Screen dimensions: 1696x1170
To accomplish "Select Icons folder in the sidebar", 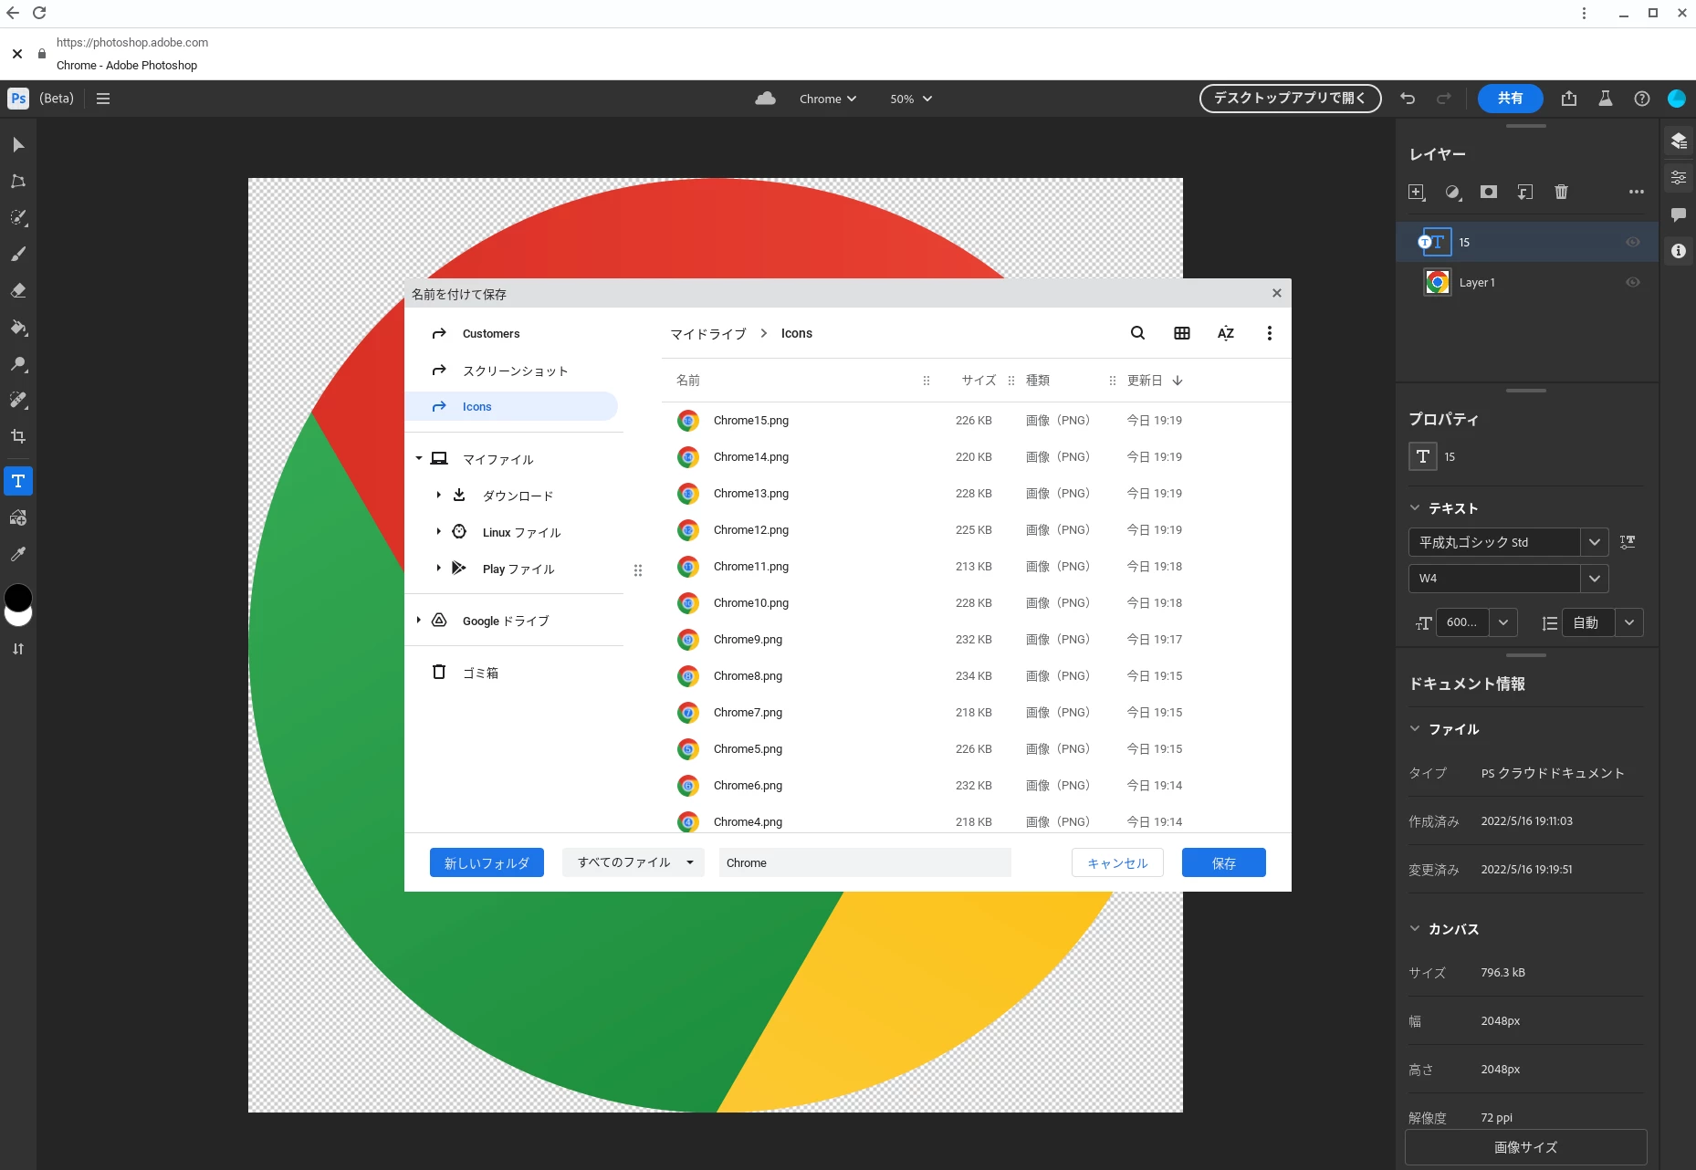I will (512, 407).
